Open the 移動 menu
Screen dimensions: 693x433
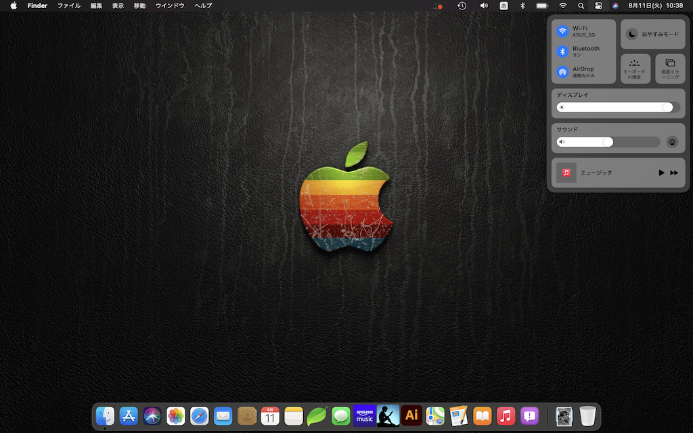pyautogui.click(x=139, y=5)
